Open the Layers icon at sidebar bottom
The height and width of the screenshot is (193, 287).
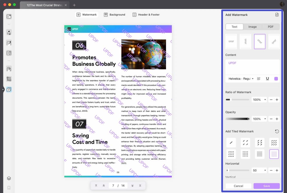click(9, 178)
